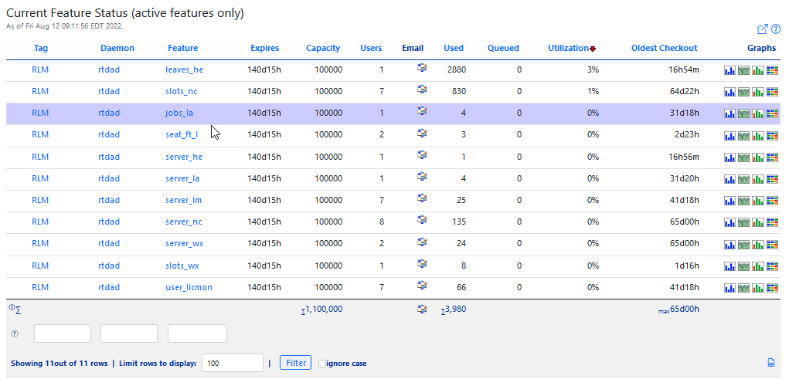Open green-red bar chart for leaves_he
789x379 pixels.
point(758,70)
